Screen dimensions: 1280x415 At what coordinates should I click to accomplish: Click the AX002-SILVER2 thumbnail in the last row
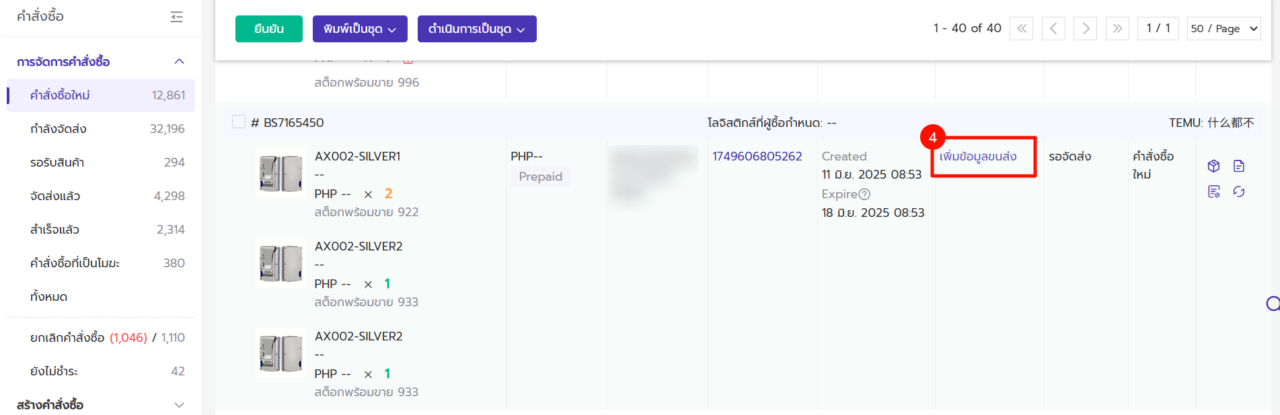[280, 353]
